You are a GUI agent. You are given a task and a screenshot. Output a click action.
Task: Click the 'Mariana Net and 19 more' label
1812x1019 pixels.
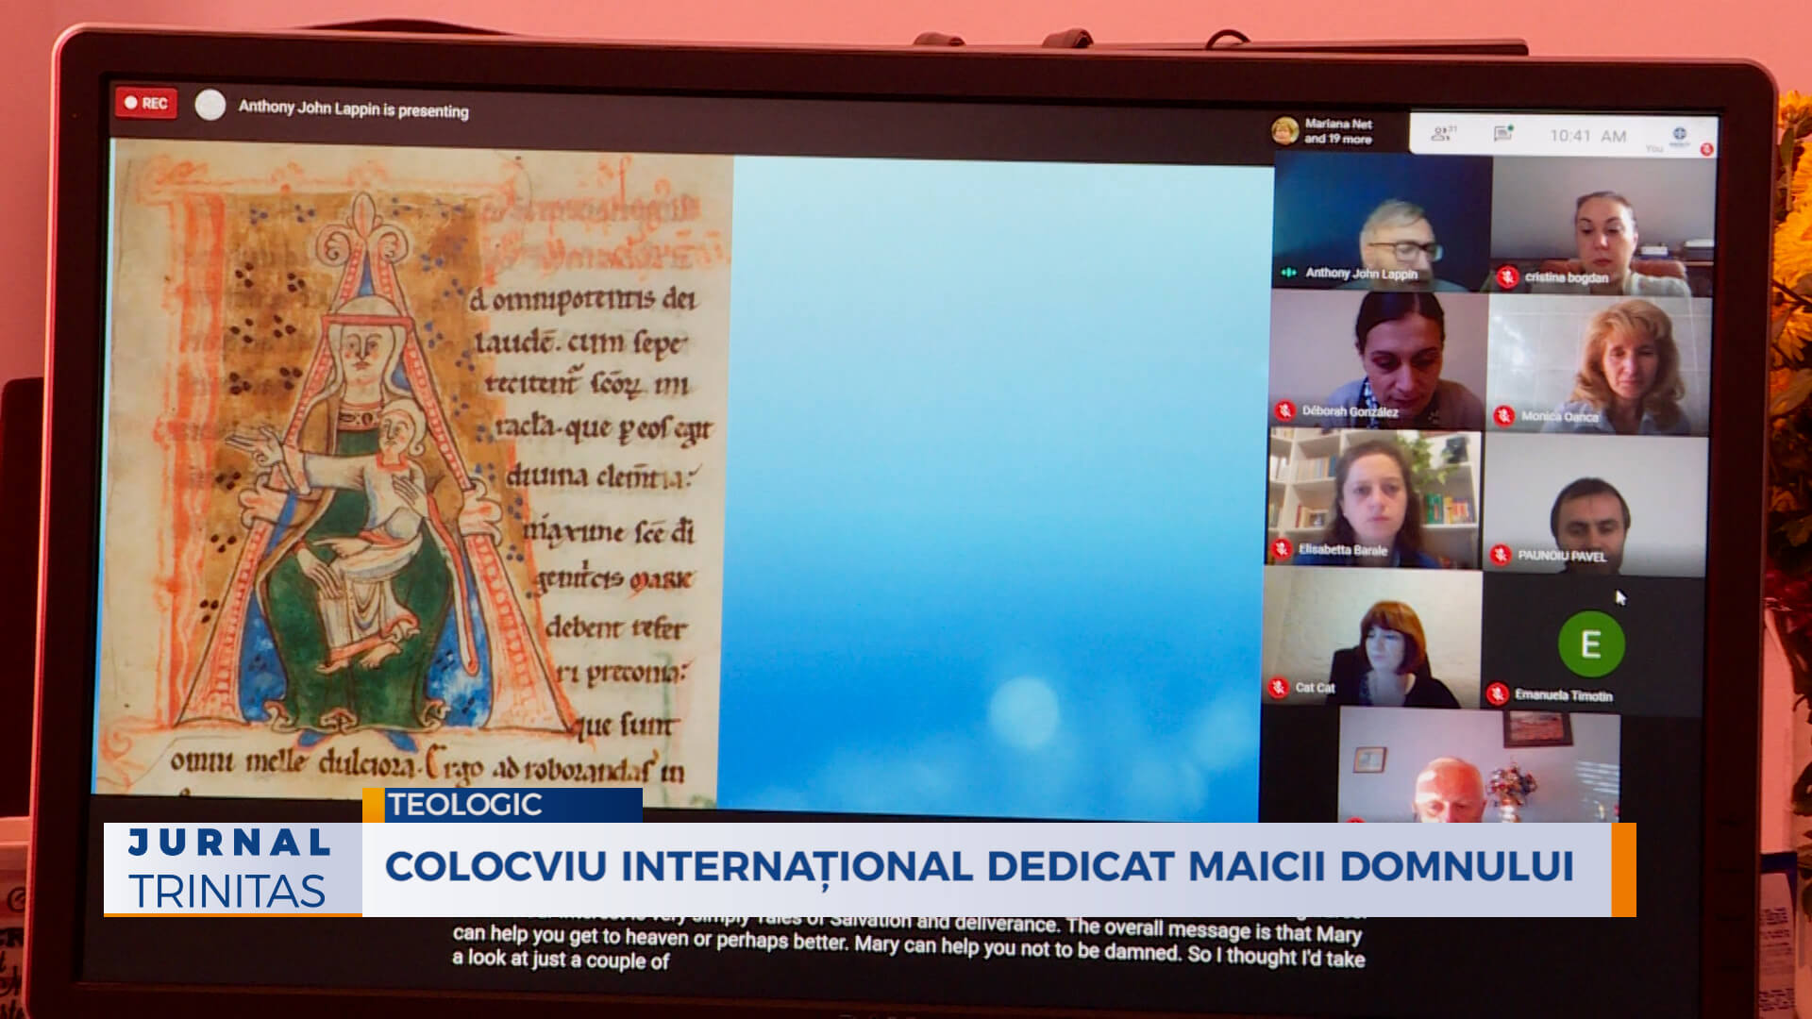pyautogui.click(x=1337, y=131)
